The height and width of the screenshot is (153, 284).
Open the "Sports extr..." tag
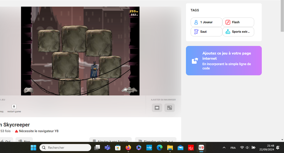(238, 32)
